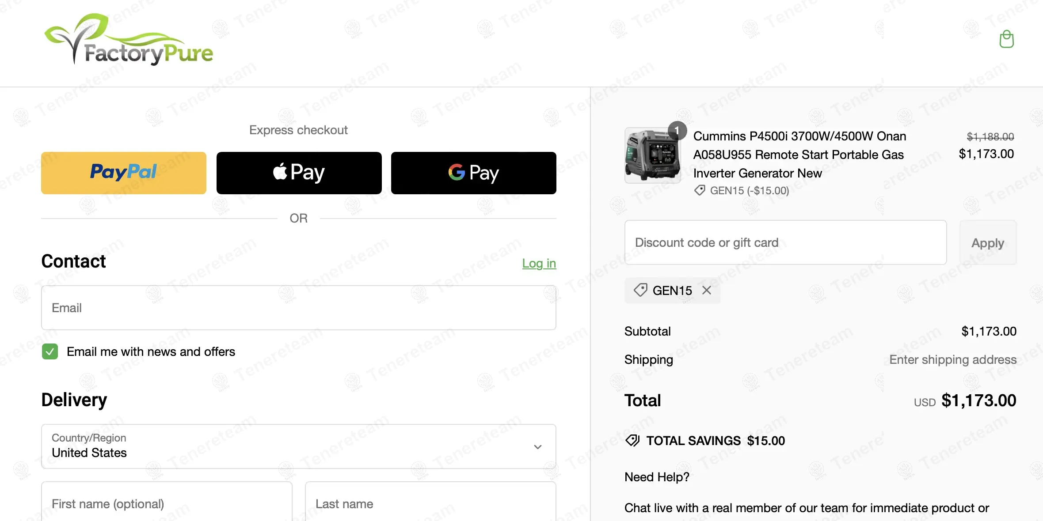Pay with PayPal express checkout
The height and width of the screenshot is (521, 1043).
pos(124,173)
